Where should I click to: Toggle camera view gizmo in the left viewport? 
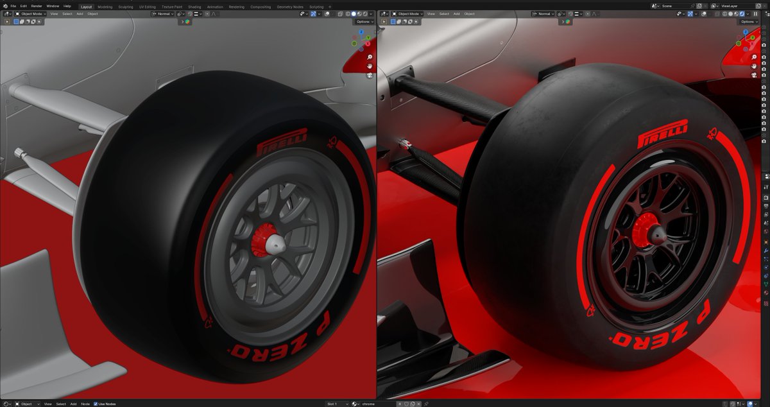pyautogui.click(x=370, y=75)
